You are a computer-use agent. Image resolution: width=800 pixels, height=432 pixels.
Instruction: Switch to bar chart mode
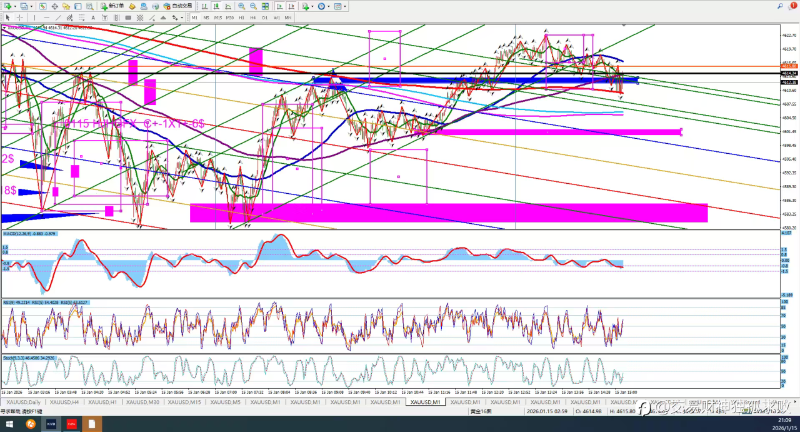(x=204, y=6)
